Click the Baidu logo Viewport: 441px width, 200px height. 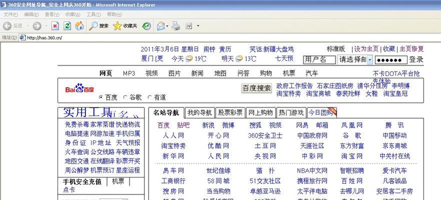(79, 88)
